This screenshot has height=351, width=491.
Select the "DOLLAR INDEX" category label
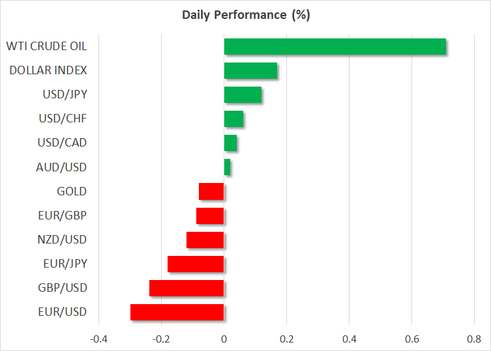click(x=48, y=70)
